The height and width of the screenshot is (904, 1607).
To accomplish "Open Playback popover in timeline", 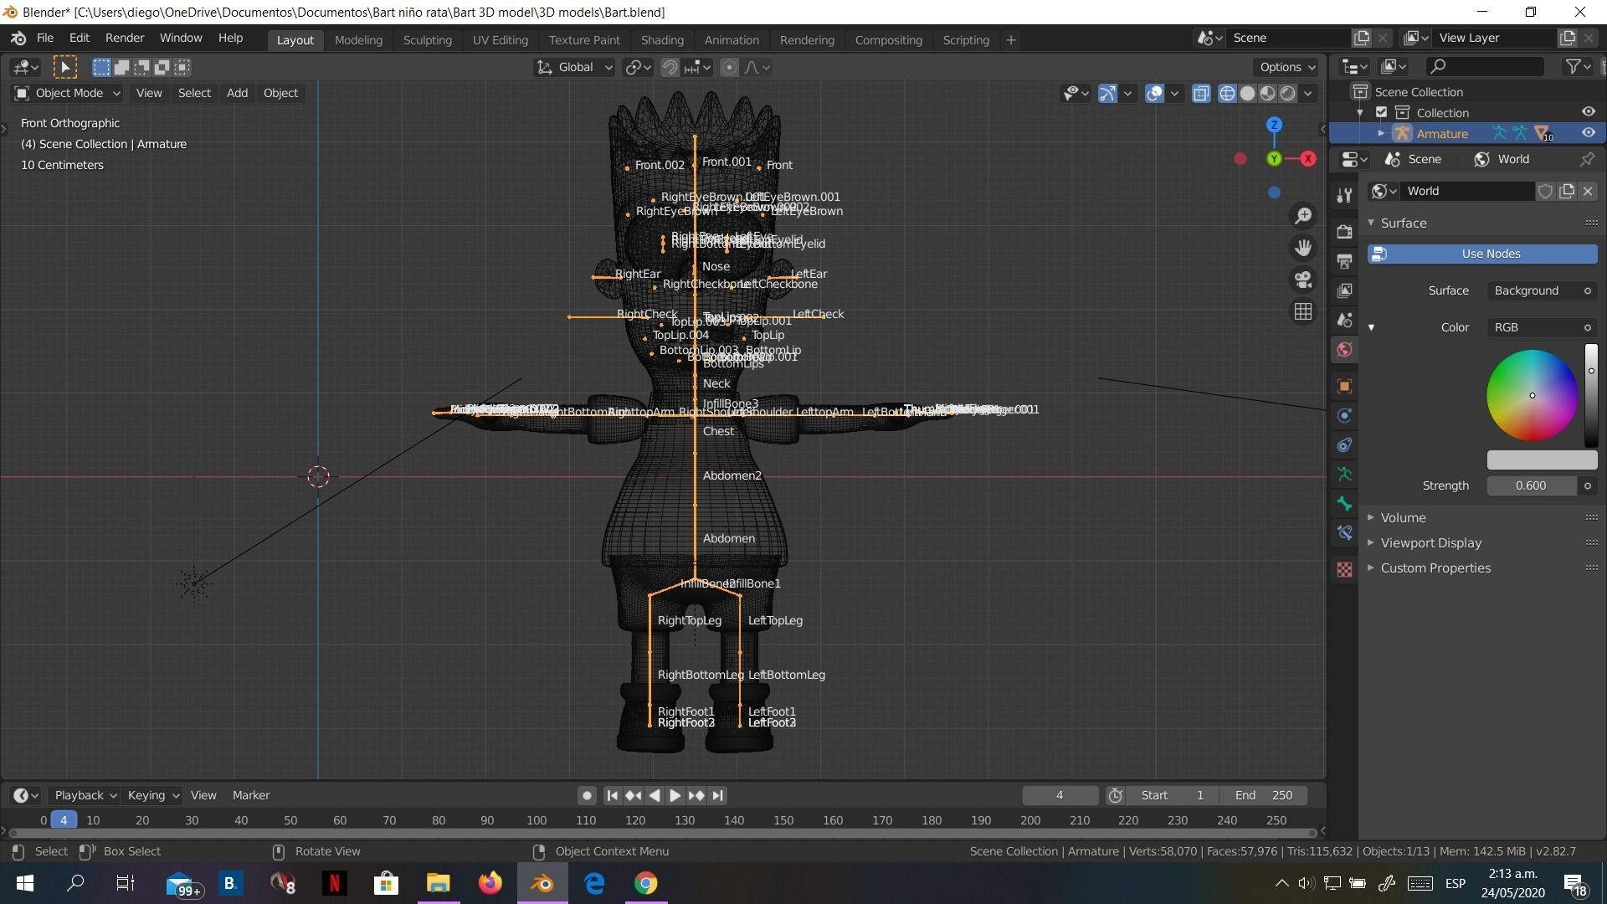I will click(x=85, y=795).
